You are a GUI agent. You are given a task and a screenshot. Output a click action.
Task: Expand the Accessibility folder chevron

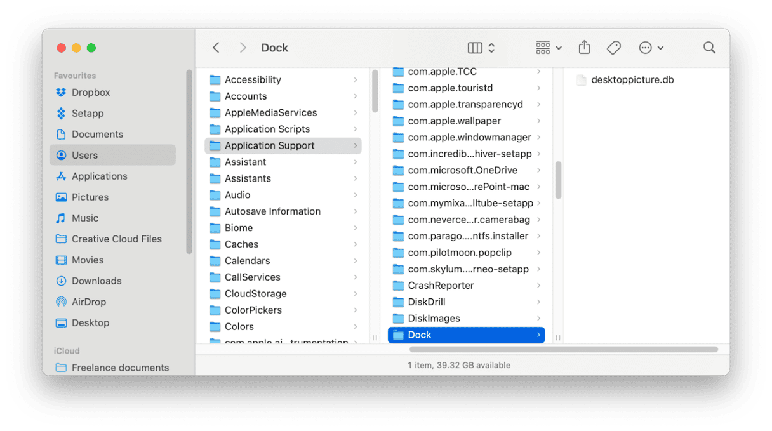tap(356, 79)
